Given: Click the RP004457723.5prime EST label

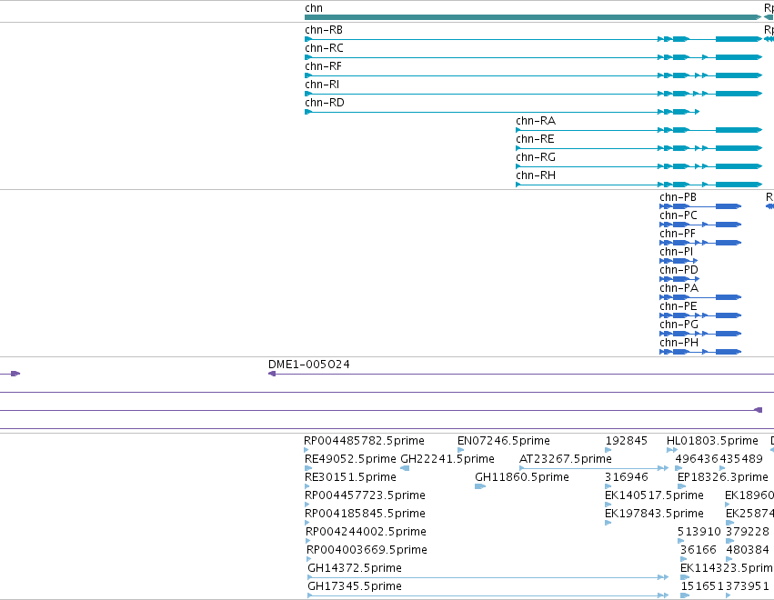Looking at the screenshot, I should [365, 495].
